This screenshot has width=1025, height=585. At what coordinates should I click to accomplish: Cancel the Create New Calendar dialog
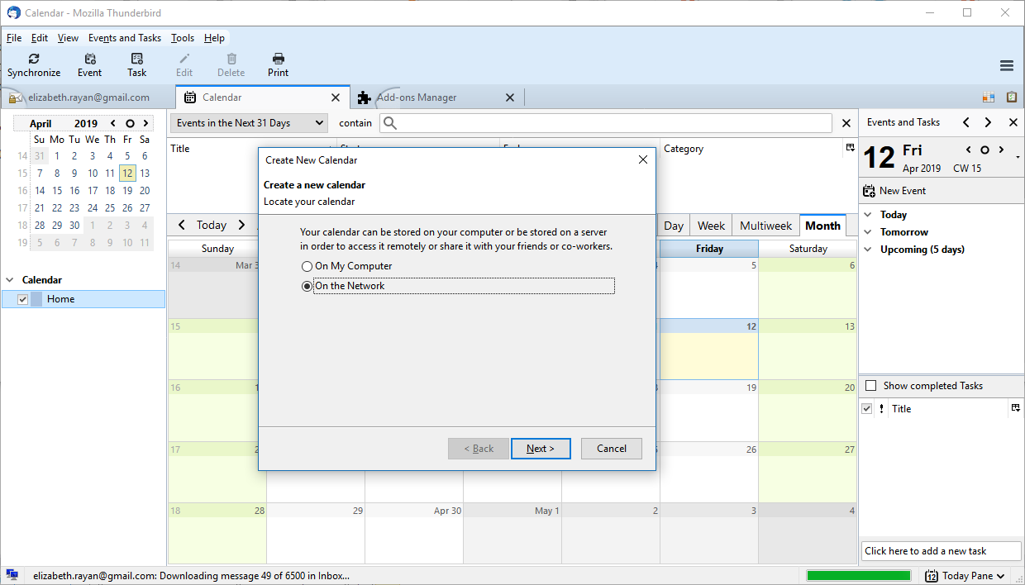pos(611,448)
